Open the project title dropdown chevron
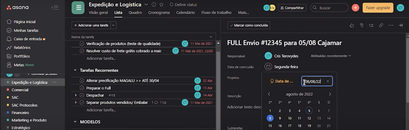This screenshot has height=130, width=409. tap(146, 4)
